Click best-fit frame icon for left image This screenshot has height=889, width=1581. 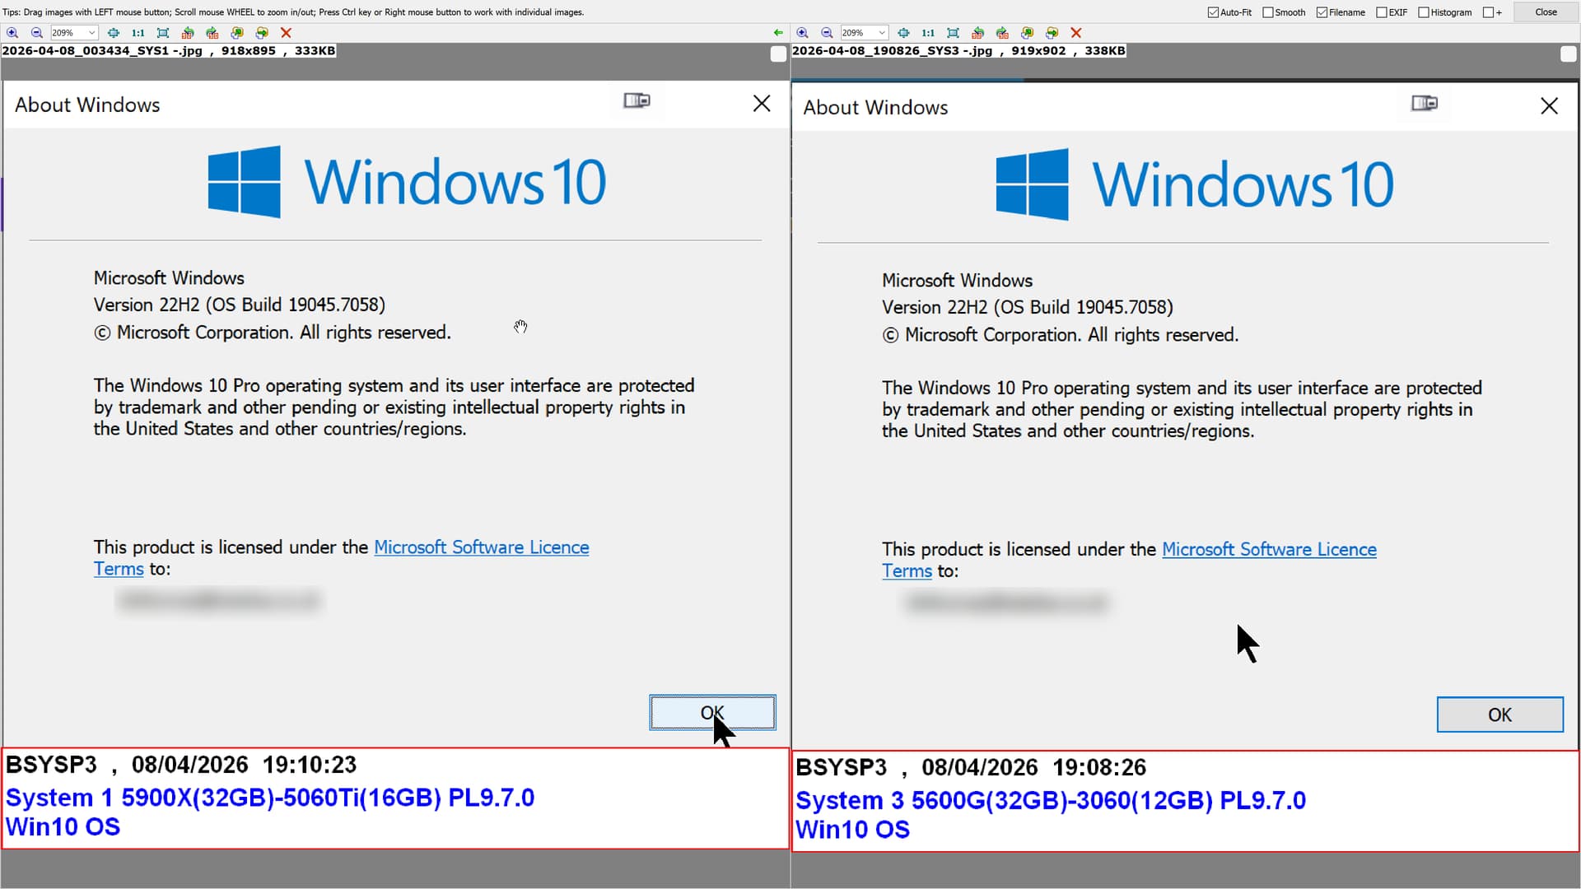(163, 33)
